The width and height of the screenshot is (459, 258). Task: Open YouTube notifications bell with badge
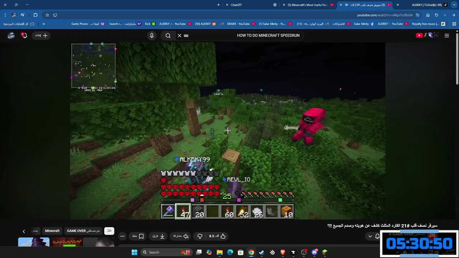(x=24, y=35)
